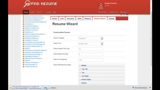Close the downloads bar
The image size is (160, 90).
click(x=150, y=87)
